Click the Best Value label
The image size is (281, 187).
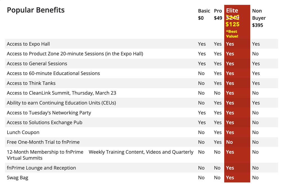click(232, 34)
